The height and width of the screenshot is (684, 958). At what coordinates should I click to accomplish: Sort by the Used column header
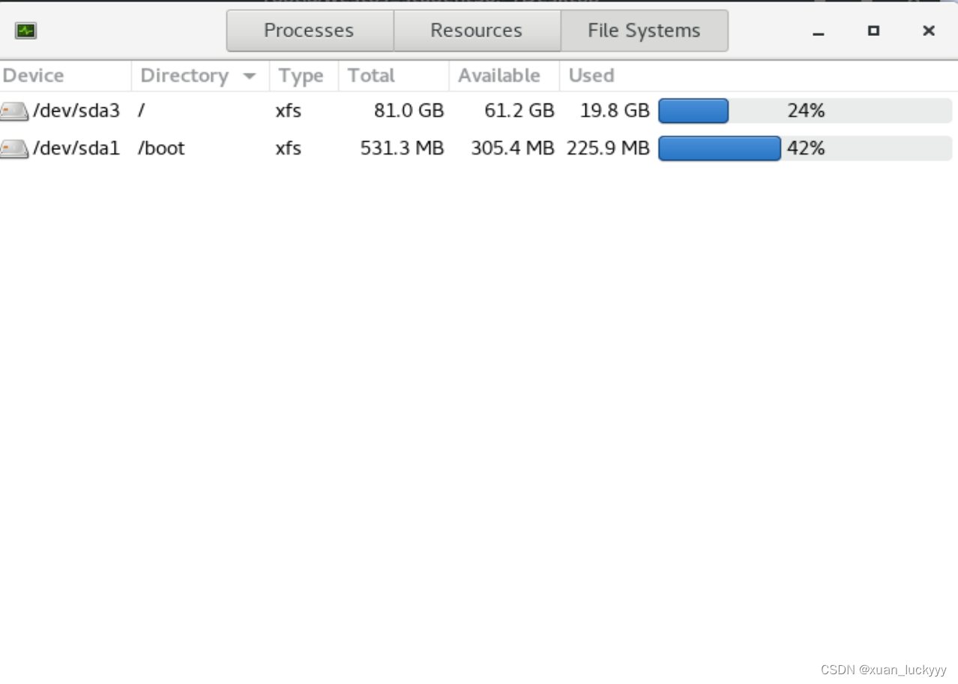click(x=759, y=76)
